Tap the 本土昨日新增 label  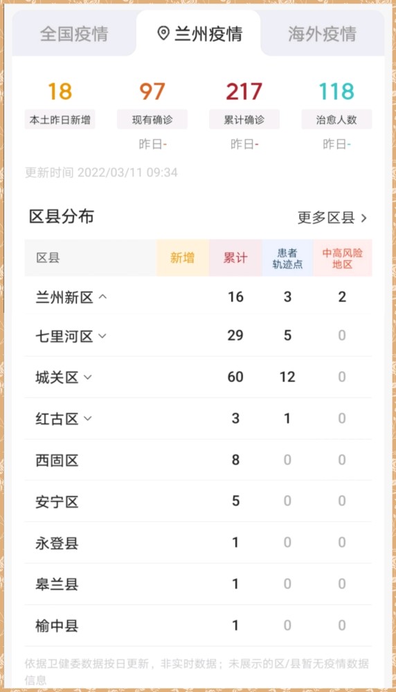[60, 120]
